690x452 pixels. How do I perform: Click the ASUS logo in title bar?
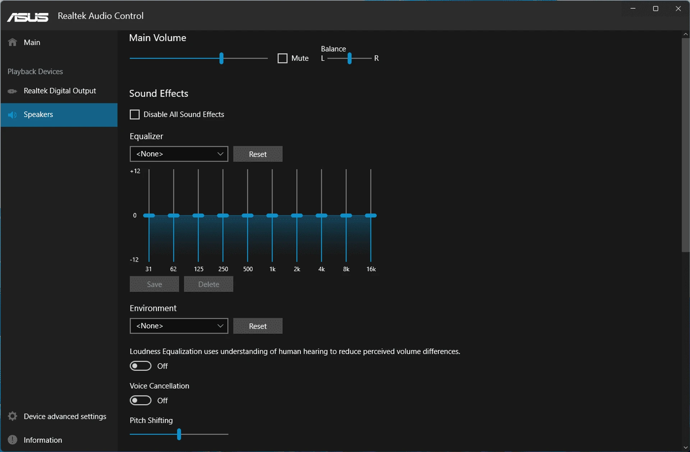pyautogui.click(x=28, y=17)
